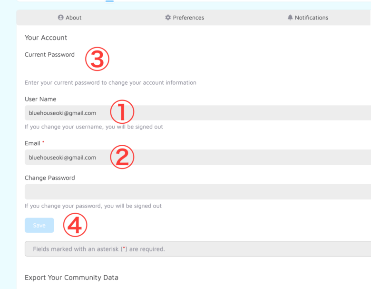Screen dimensions: 371x289
Task: Focus the Change Password input field
Action: (198, 192)
